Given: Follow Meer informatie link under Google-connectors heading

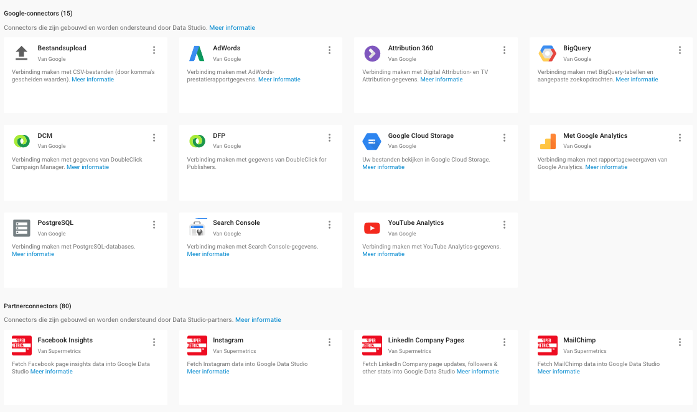Looking at the screenshot, I should 232,27.
